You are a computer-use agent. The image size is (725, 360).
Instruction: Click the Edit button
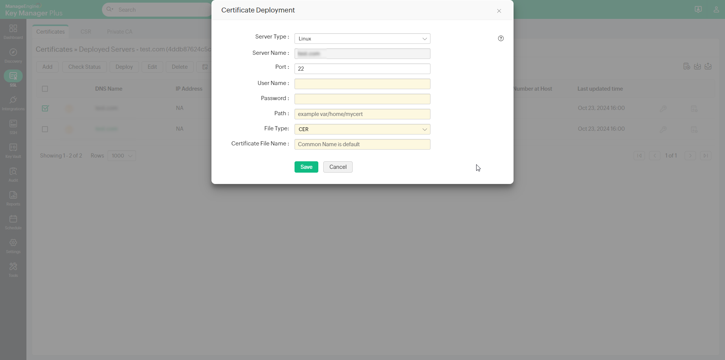point(152,67)
